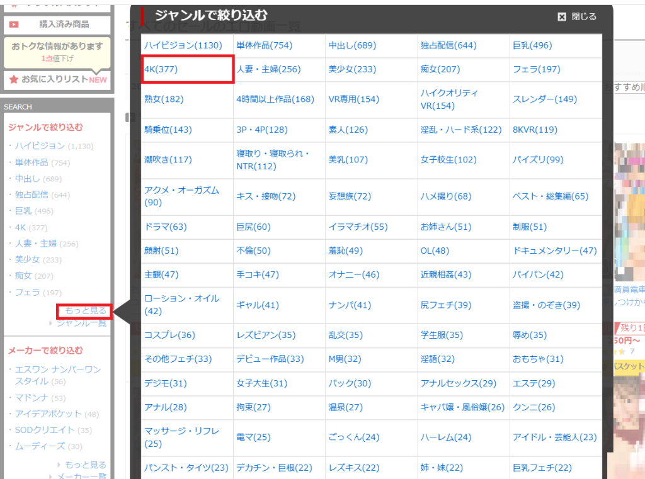Open the おトクな情報 price-drop notice
Image resolution: width=645 pixels, height=479 pixels.
(x=57, y=52)
